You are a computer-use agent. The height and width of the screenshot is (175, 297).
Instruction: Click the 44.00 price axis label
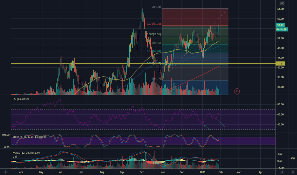tap(280, 58)
